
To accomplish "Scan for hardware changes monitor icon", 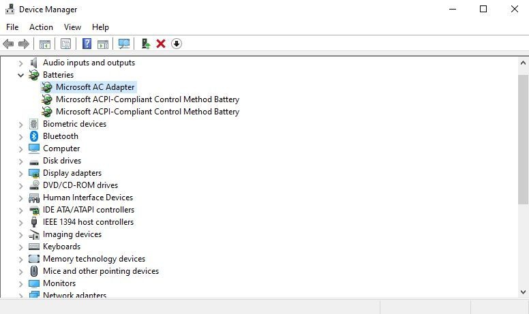I will coord(124,44).
